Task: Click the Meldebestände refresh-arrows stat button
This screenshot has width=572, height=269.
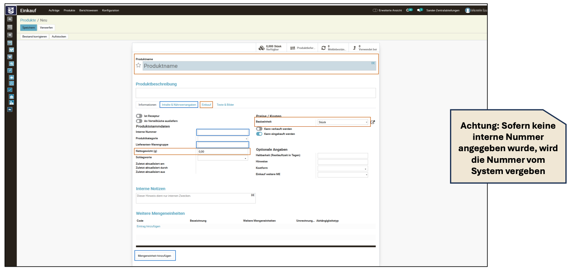Action: (x=334, y=48)
